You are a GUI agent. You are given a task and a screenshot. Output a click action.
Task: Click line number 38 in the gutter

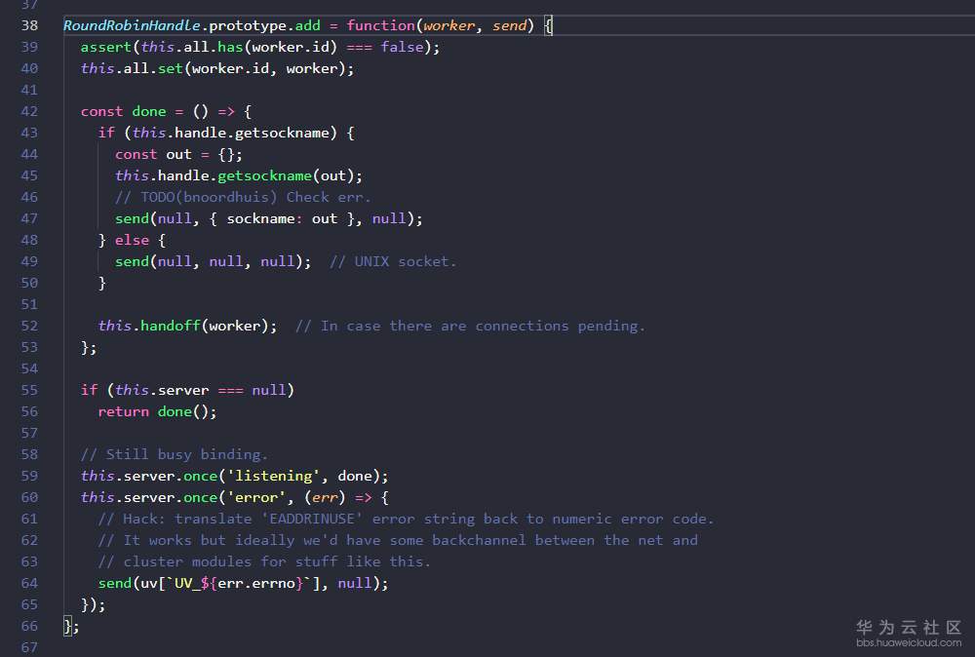[x=29, y=25]
